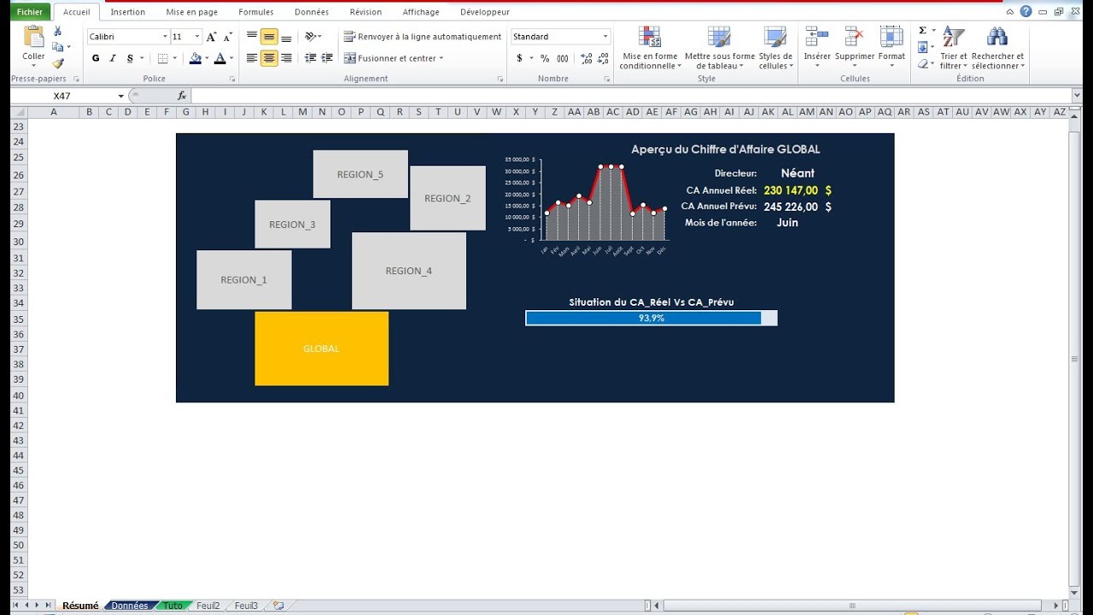
Task: Click the accounting dollar format icon
Action: coord(519,58)
